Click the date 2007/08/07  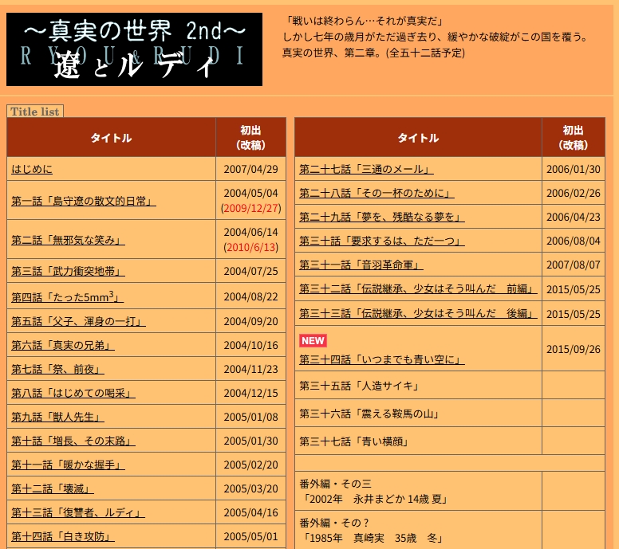[574, 265]
